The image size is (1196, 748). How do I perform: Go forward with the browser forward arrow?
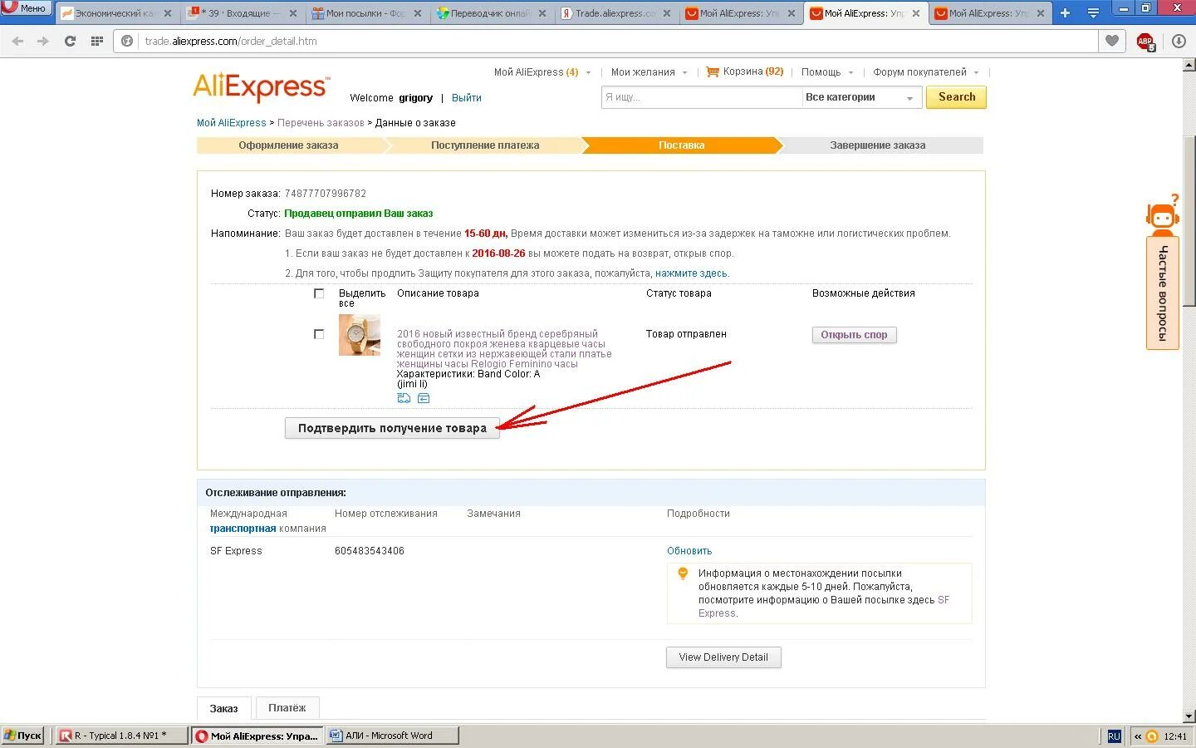tap(43, 41)
